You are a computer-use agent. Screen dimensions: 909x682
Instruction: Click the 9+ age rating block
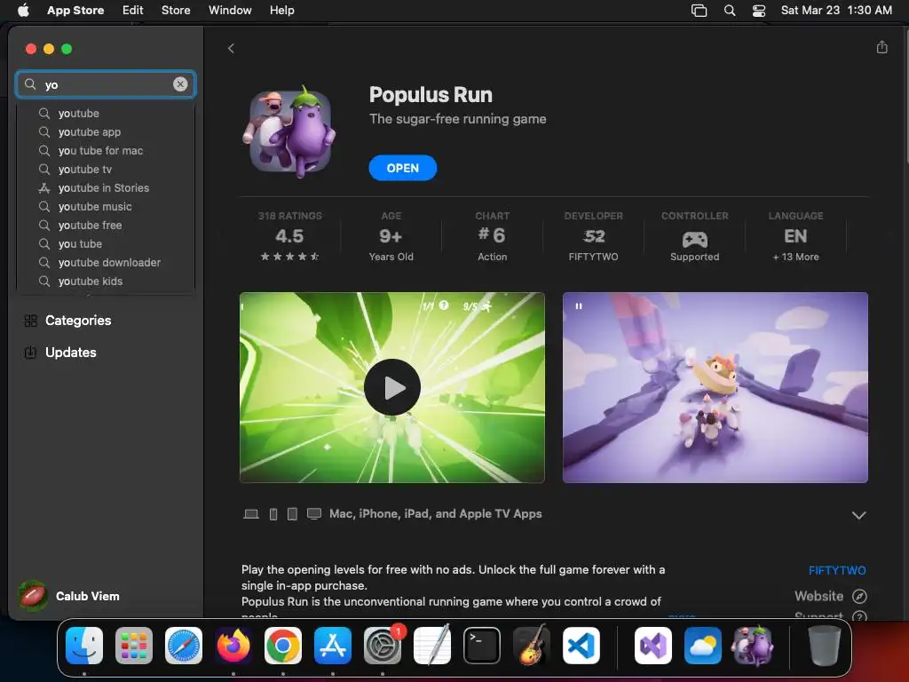pyautogui.click(x=391, y=236)
